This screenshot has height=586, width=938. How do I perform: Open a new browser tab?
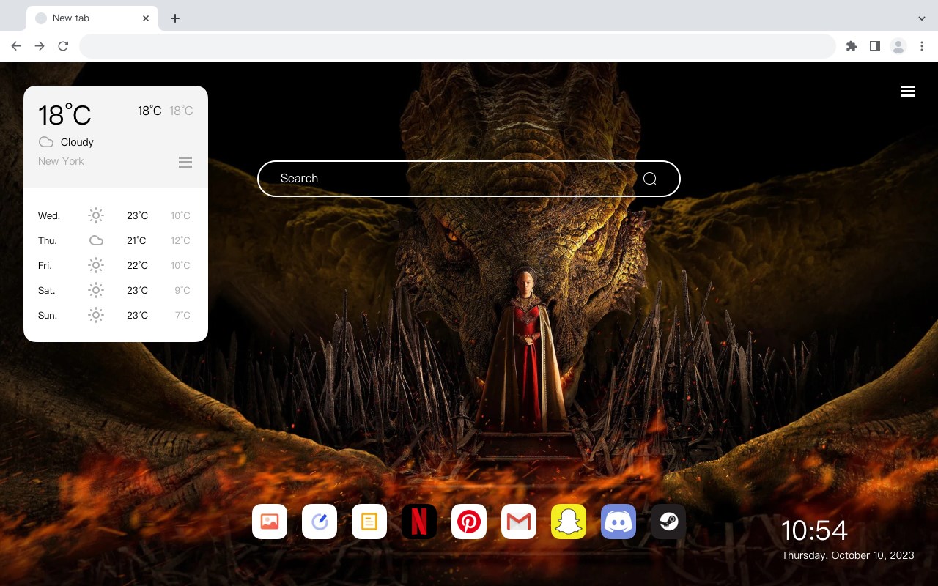(174, 18)
